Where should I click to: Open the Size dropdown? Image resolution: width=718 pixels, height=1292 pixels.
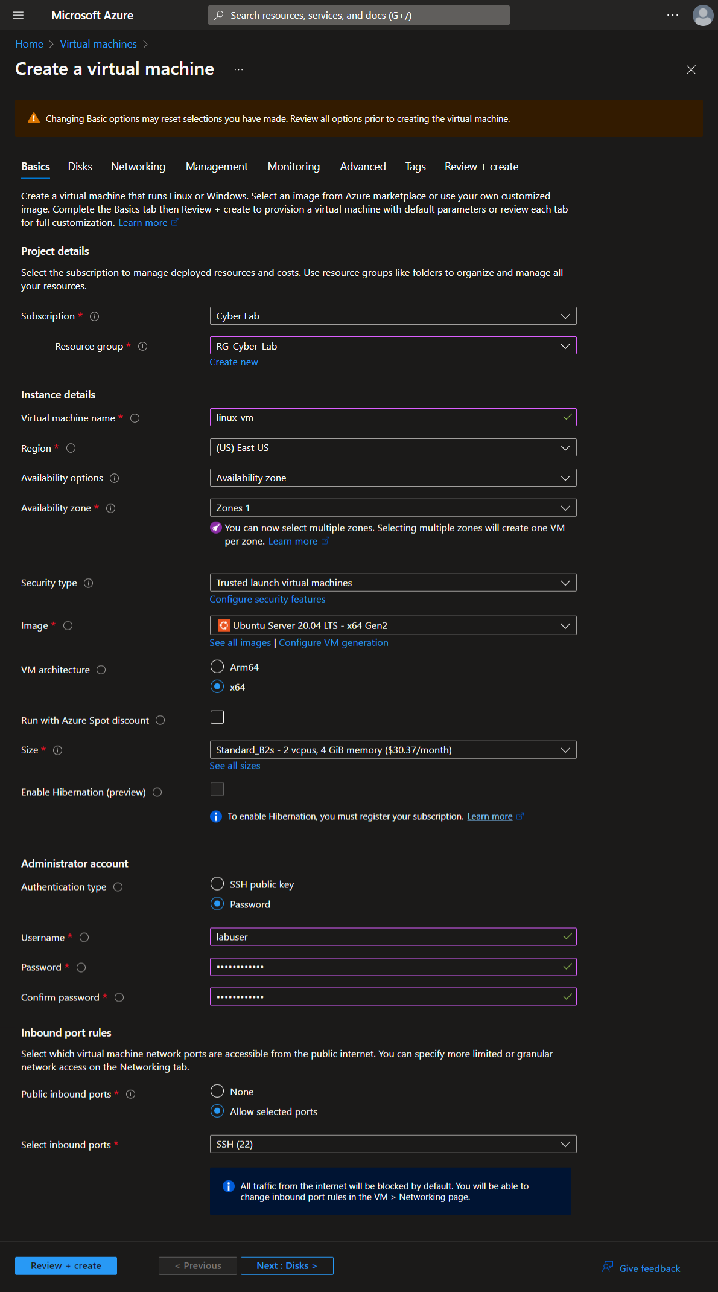pos(393,750)
